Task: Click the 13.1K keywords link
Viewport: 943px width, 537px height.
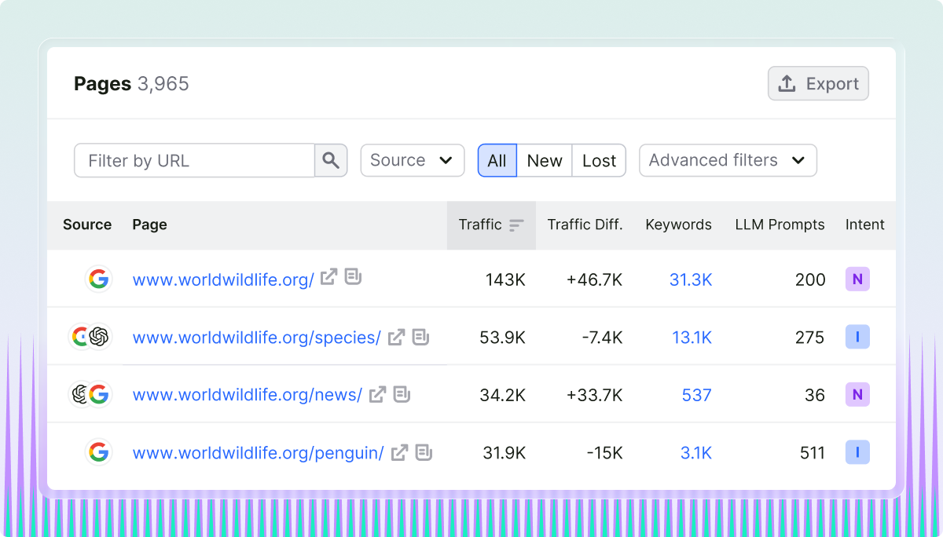Action: pos(692,338)
